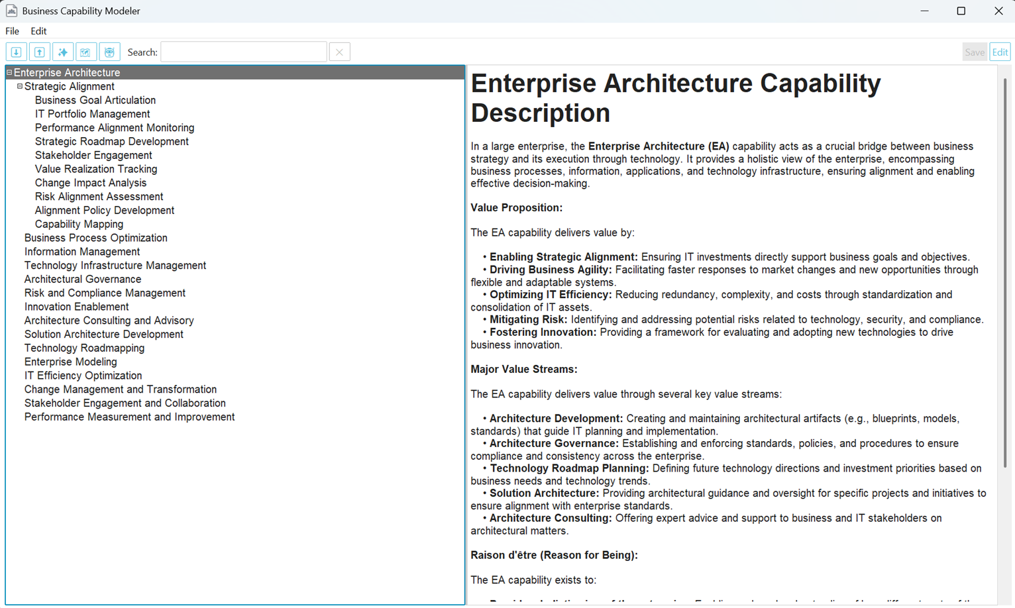Click the sparkle AI generate icon
Viewport: 1015px width, 608px height.
pos(63,52)
